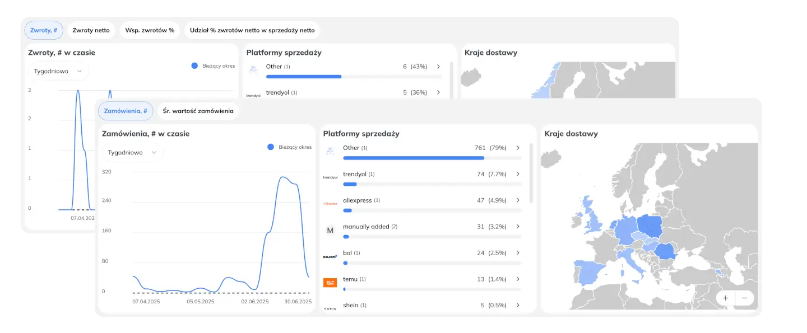Click the bol.com platform logo icon
This screenshot has height=333, width=807.
coord(330,256)
